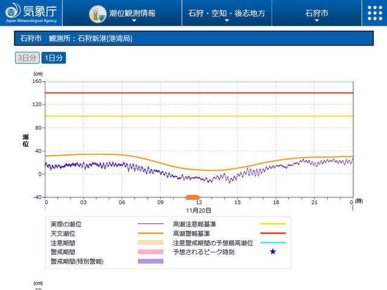Open the grid menu icon

click(x=376, y=13)
